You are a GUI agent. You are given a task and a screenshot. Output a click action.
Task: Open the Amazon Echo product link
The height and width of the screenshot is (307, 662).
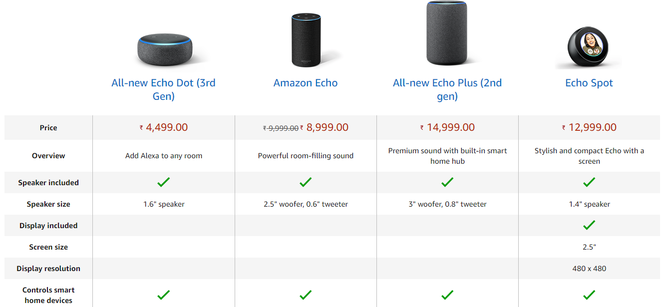tap(306, 83)
